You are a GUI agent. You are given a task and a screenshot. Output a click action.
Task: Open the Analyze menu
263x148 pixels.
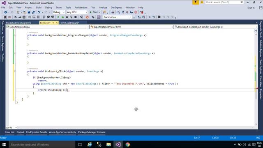(103, 7)
